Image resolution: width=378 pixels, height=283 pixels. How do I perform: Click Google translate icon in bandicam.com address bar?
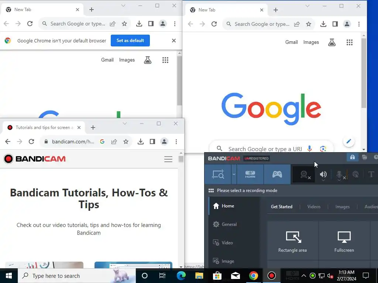102,141
